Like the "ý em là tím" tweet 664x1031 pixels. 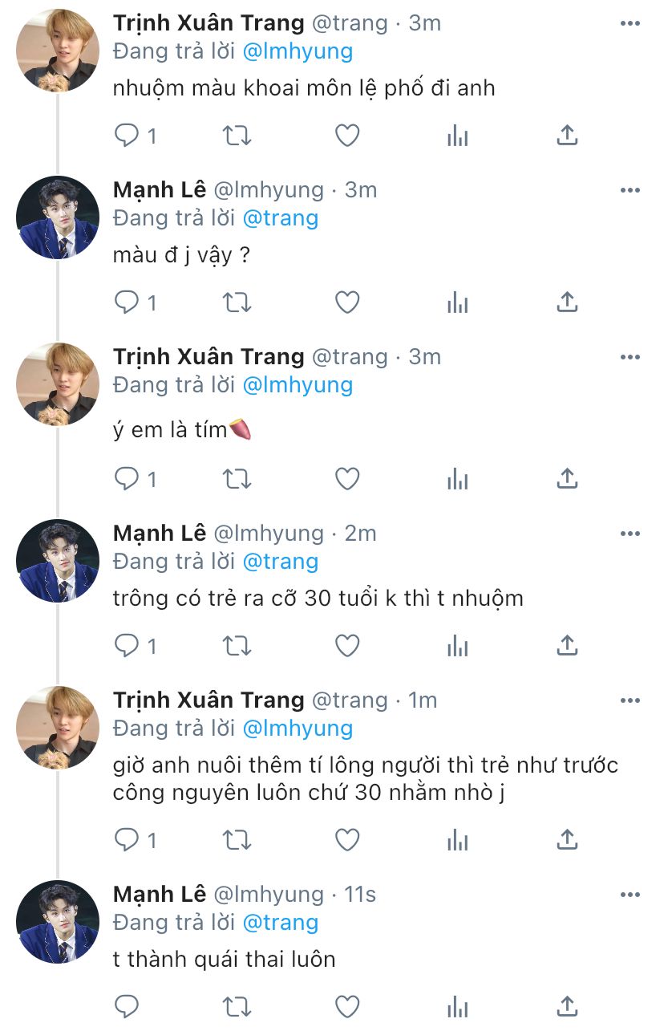(346, 479)
